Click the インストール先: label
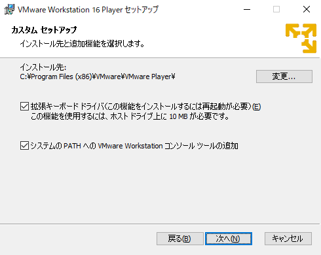The height and width of the screenshot is (255, 321). [x=43, y=67]
